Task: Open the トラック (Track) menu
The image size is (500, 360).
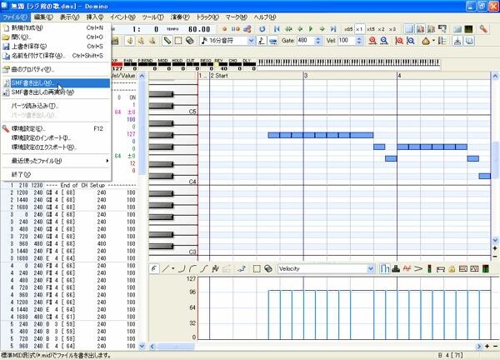Action: [207, 17]
